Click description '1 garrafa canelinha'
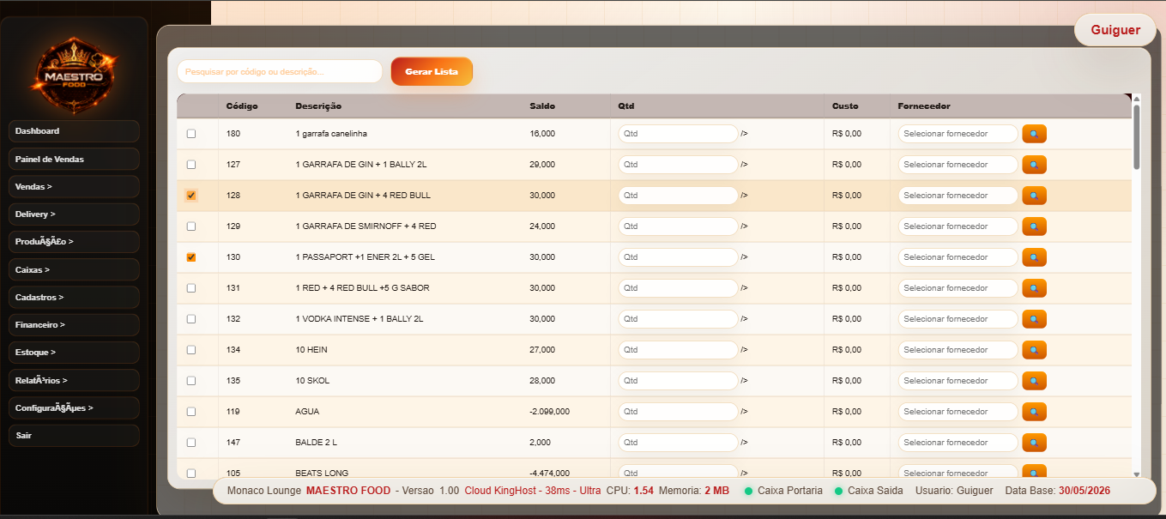 coord(331,134)
